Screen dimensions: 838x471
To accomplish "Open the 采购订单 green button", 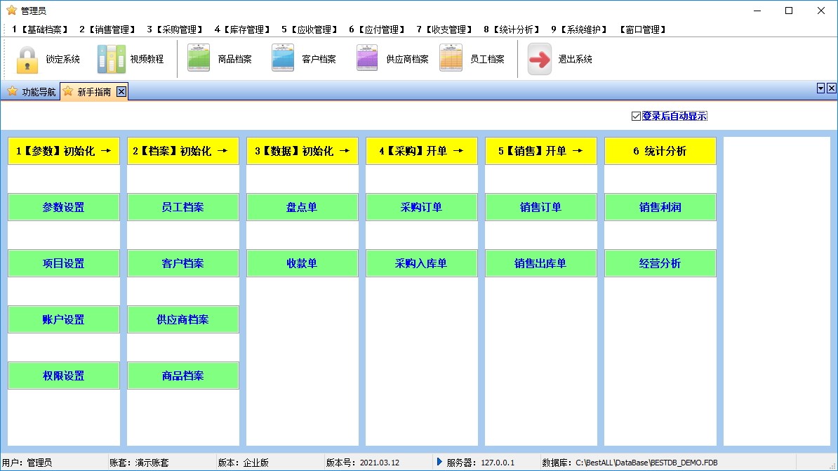I will (421, 207).
